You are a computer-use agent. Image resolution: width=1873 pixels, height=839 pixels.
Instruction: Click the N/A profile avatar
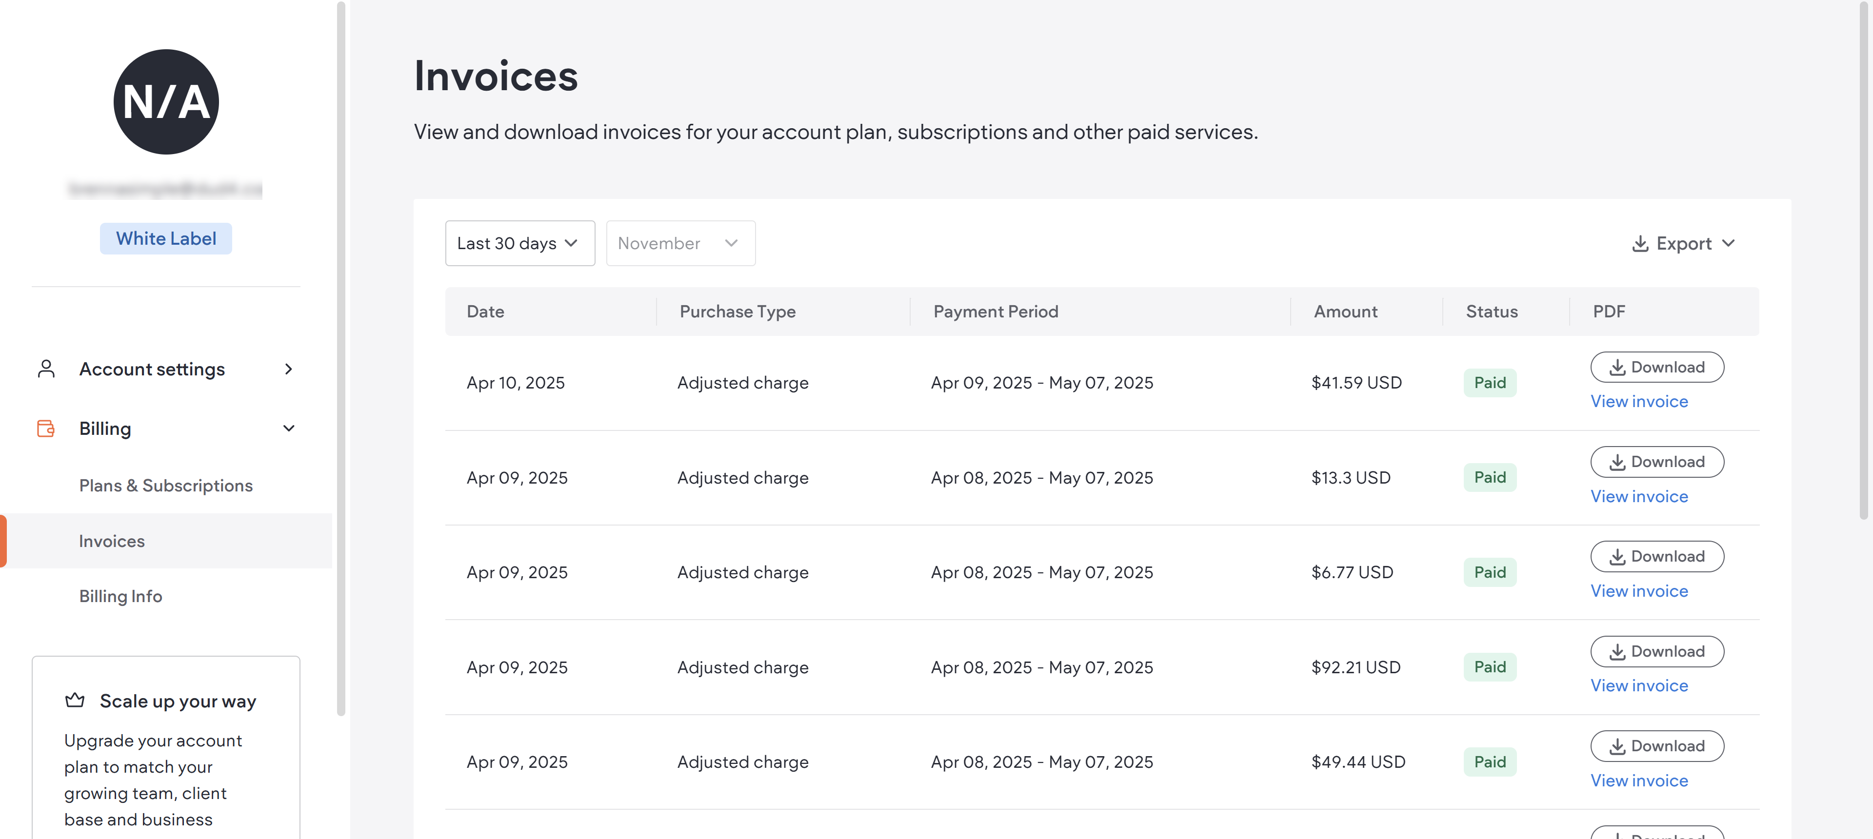point(166,102)
